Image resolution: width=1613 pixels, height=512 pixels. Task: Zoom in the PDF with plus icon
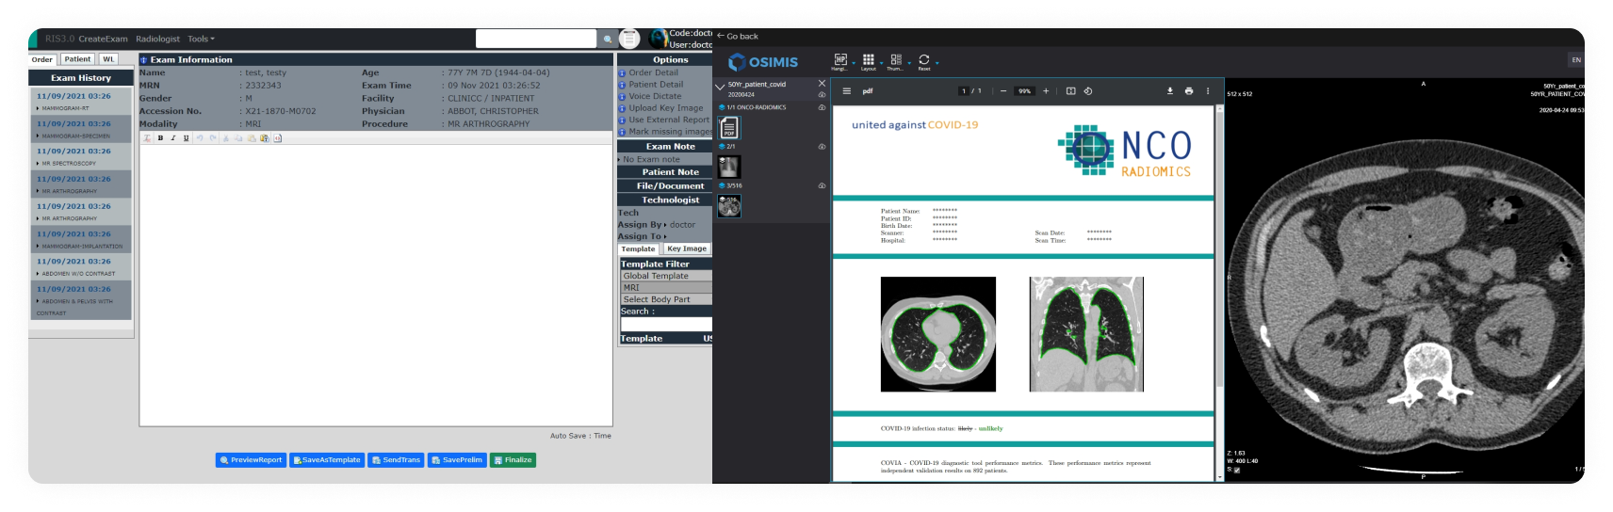coord(1045,91)
